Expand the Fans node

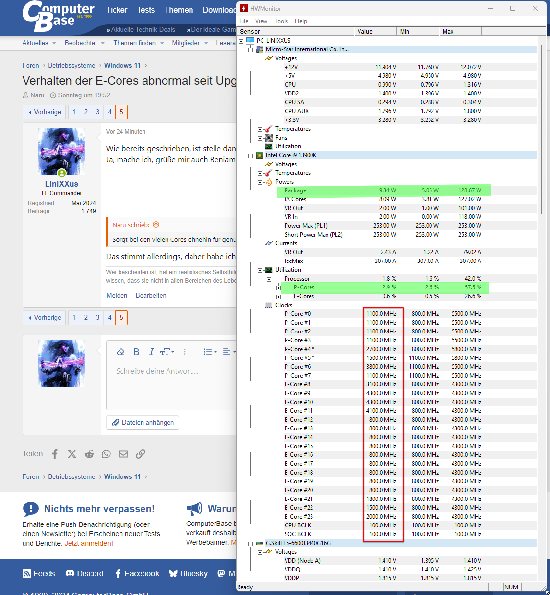pyautogui.click(x=260, y=138)
